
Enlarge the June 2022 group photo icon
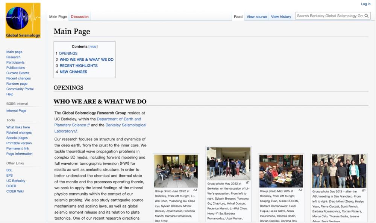click(195, 190)
